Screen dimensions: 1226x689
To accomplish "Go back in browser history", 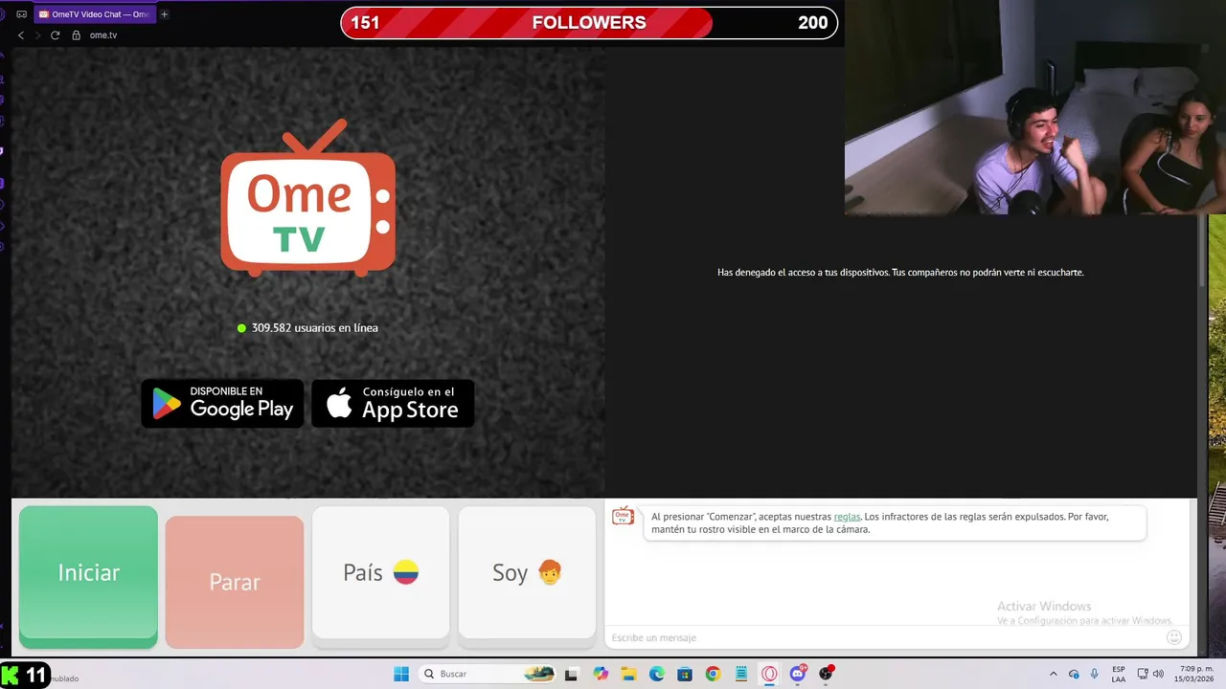I will point(20,35).
